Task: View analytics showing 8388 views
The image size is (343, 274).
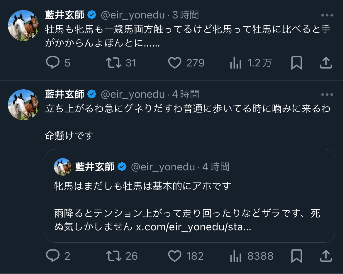Action: (236, 256)
